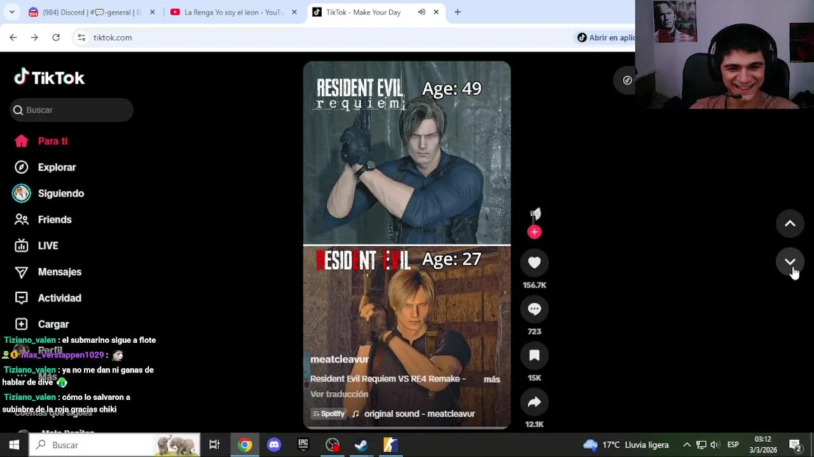Share the video via arrow icon
This screenshot has width=814, height=457.
(534, 402)
